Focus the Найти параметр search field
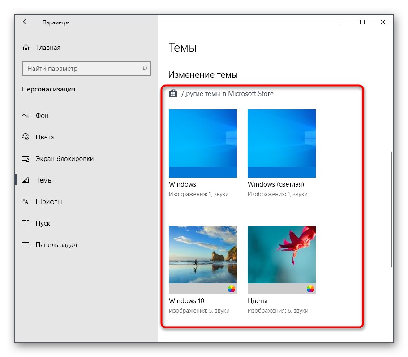 [x=81, y=69]
